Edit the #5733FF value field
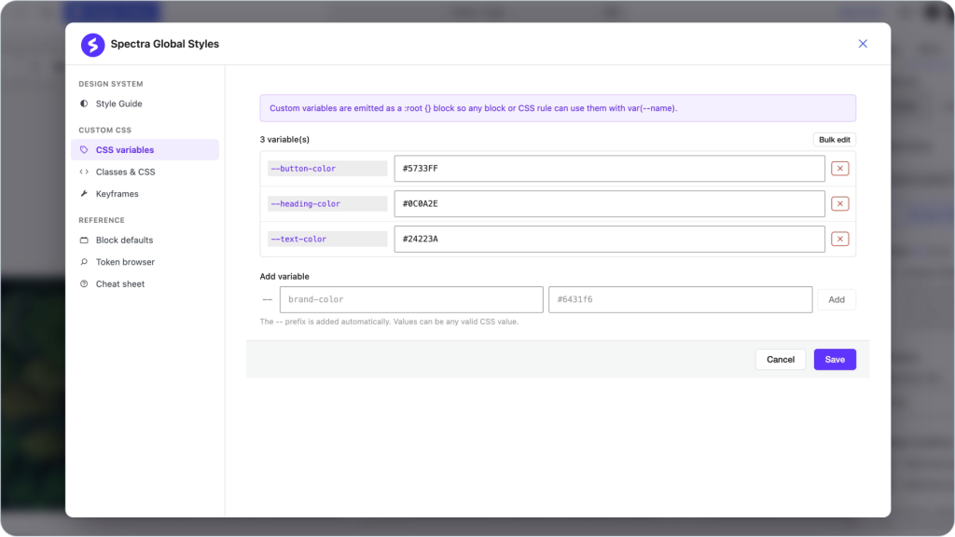The image size is (955, 537). click(x=609, y=169)
